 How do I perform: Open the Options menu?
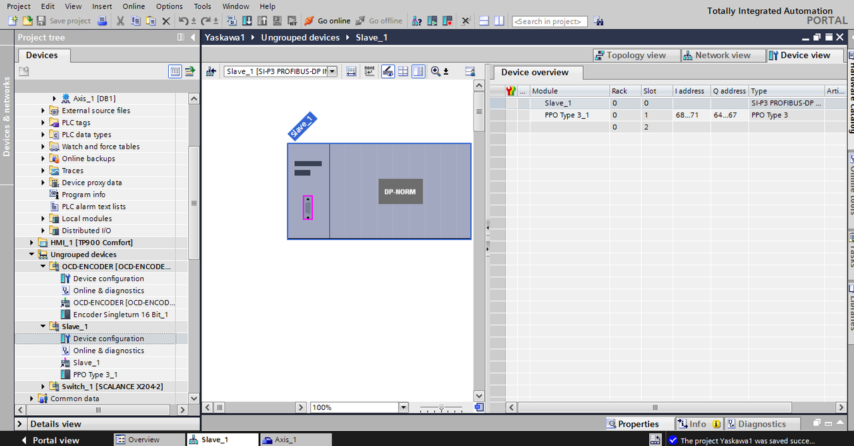(169, 6)
